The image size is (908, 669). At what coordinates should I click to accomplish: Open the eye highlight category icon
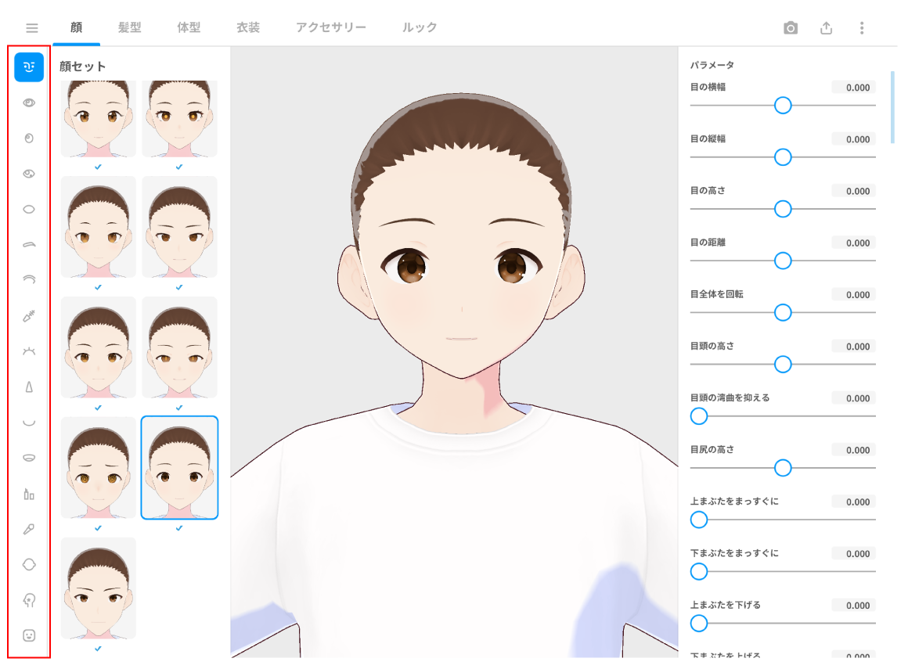coord(29,174)
